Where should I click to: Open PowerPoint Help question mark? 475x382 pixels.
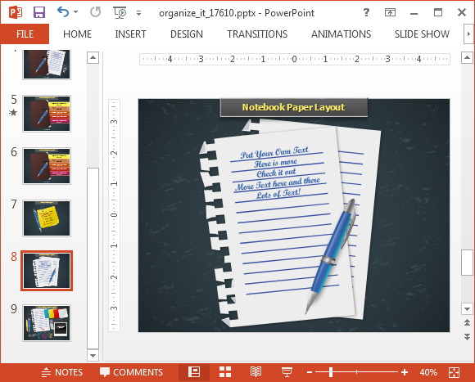pos(366,12)
